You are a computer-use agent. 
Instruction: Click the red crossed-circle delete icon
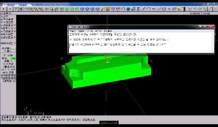(x=108, y=9)
